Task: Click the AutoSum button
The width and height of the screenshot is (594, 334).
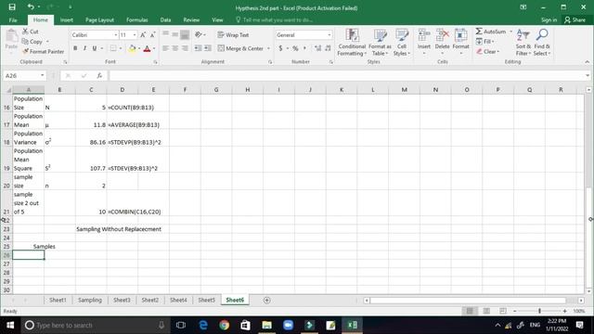Action: (491, 32)
